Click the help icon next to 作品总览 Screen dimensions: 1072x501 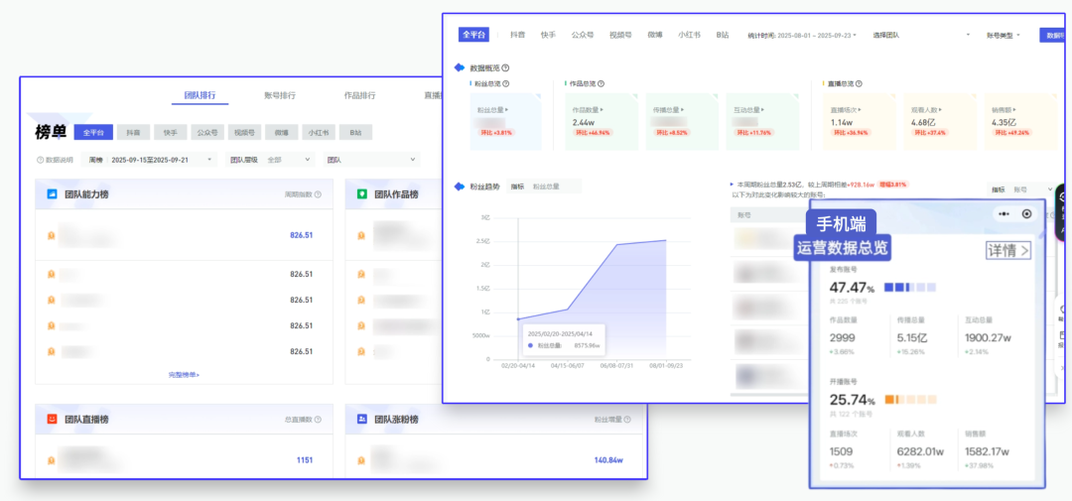[600, 84]
